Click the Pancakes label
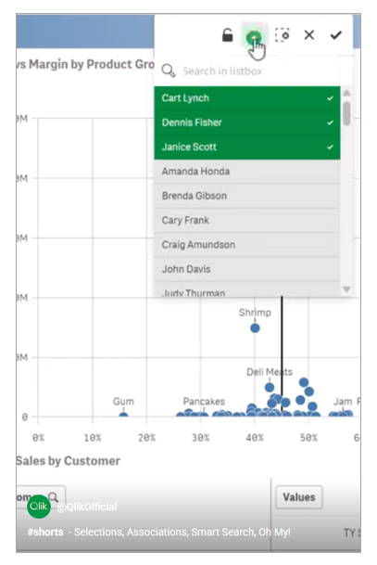377x565 pixels. [204, 402]
